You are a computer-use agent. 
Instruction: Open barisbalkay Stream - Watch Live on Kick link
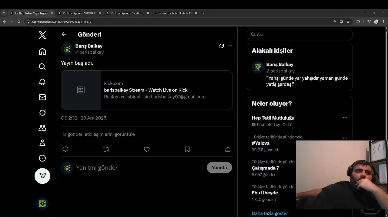pos(146,90)
